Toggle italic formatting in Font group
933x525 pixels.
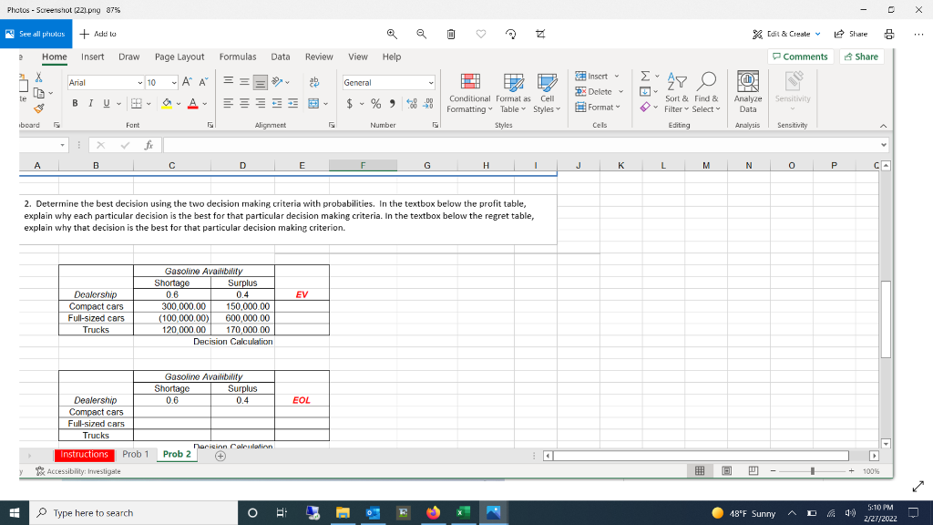(90, 102)
